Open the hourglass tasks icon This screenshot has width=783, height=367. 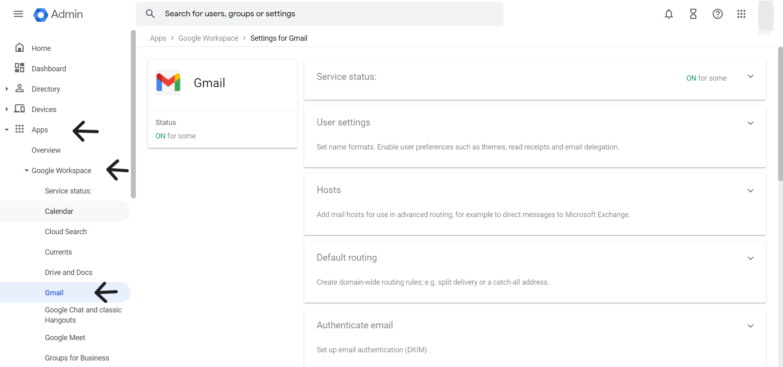click(x=693, y=14)
